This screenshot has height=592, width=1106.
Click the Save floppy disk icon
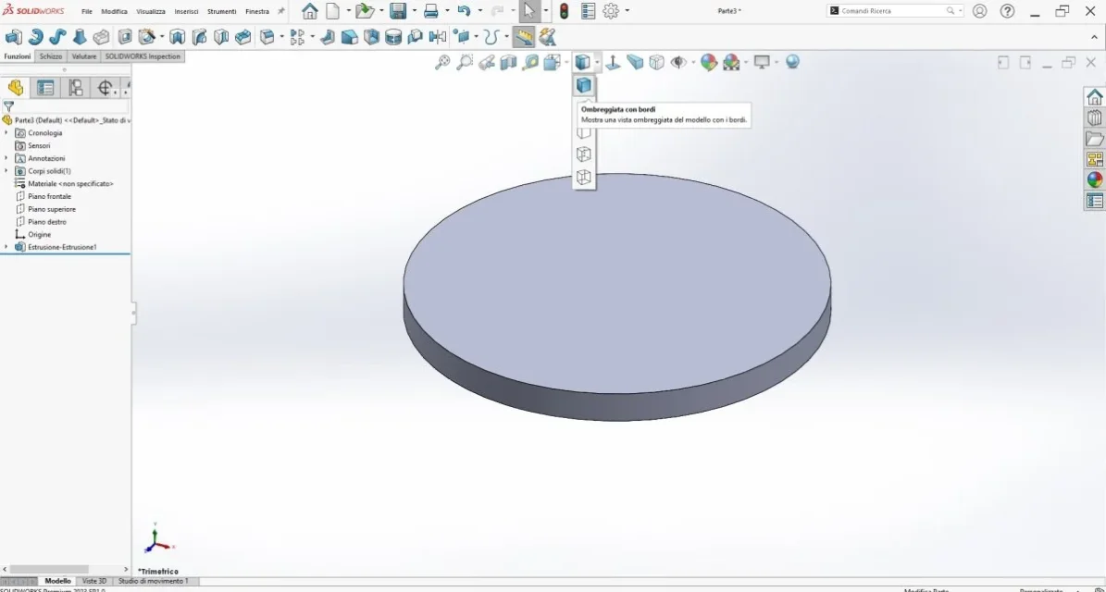coord(398,11)
